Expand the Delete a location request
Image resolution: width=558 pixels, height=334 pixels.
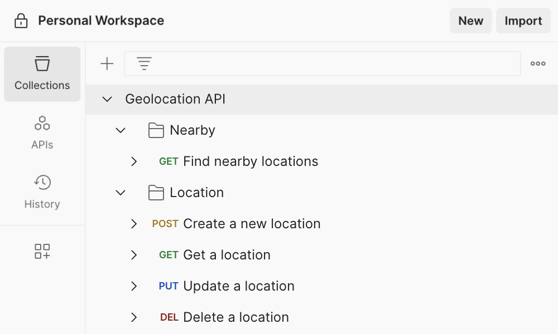pyautogui.click(x=134, y=317)
